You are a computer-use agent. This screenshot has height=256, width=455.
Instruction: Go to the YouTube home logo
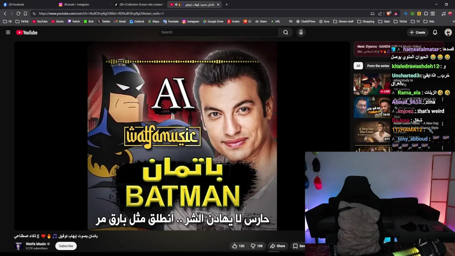pyautogui.click(x=27, y=32)
